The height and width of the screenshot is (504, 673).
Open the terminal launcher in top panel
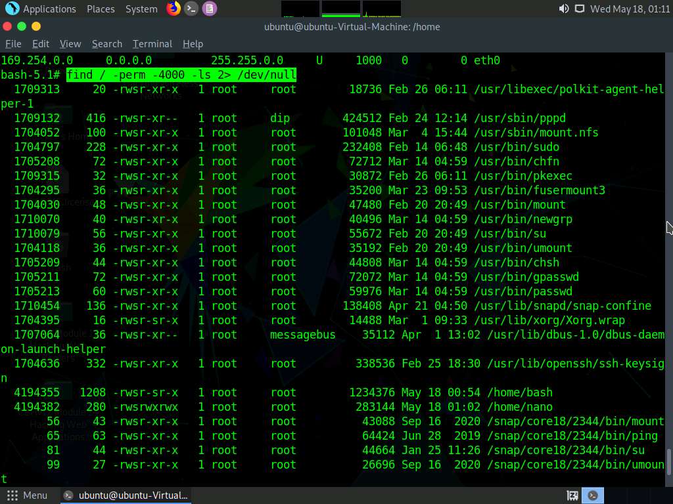tap(191, 9)
